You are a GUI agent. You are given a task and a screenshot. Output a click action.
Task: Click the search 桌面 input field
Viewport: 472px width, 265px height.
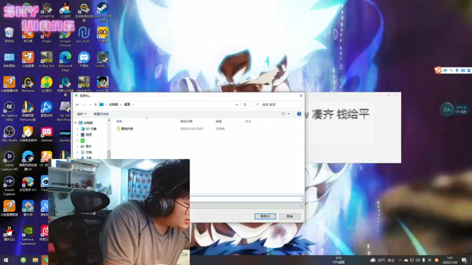coord(277,105)
